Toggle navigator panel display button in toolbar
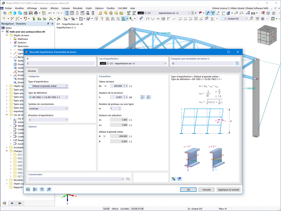The width and height of the screenshot is (281, 211). 67,13
